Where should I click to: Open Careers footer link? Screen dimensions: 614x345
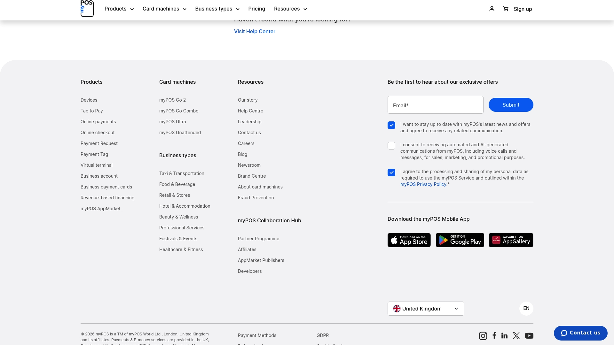coord(246,143)
